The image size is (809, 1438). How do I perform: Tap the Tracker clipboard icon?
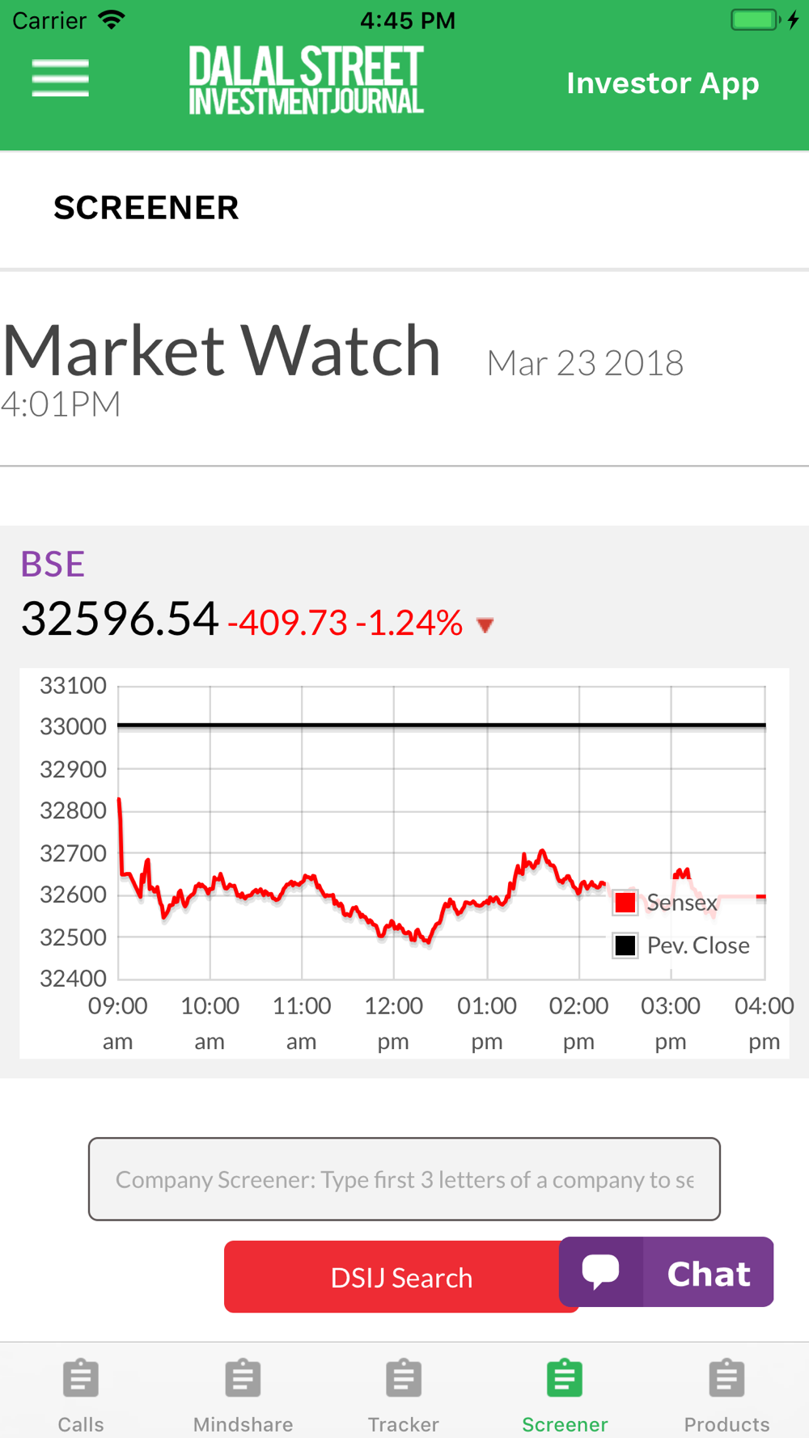point(404,1379)
